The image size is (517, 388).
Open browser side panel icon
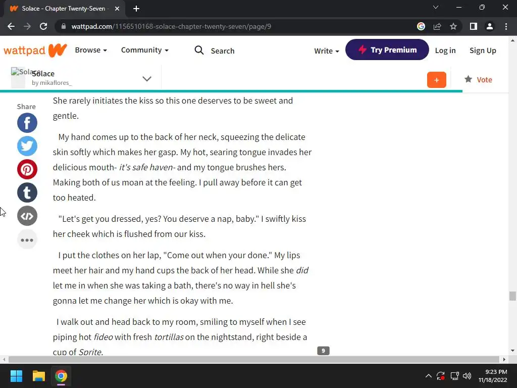(x=473, y=26)
